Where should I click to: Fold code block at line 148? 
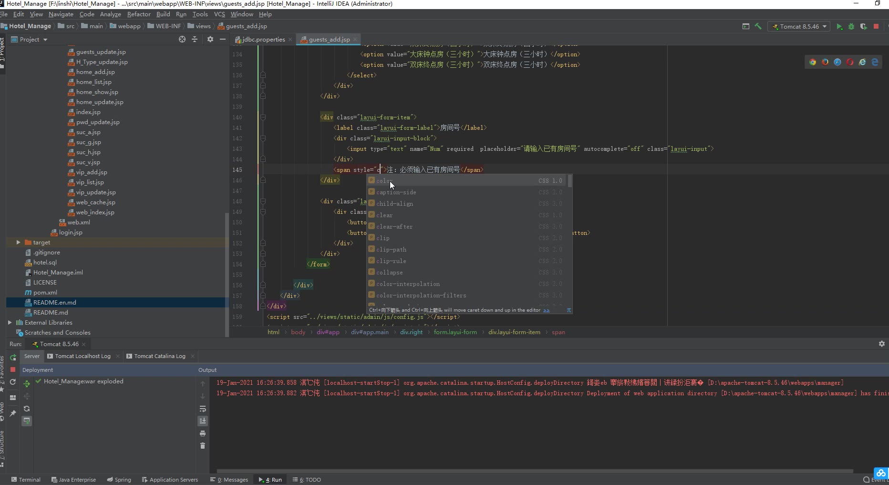pyautogui.click(x=263, y=201)
